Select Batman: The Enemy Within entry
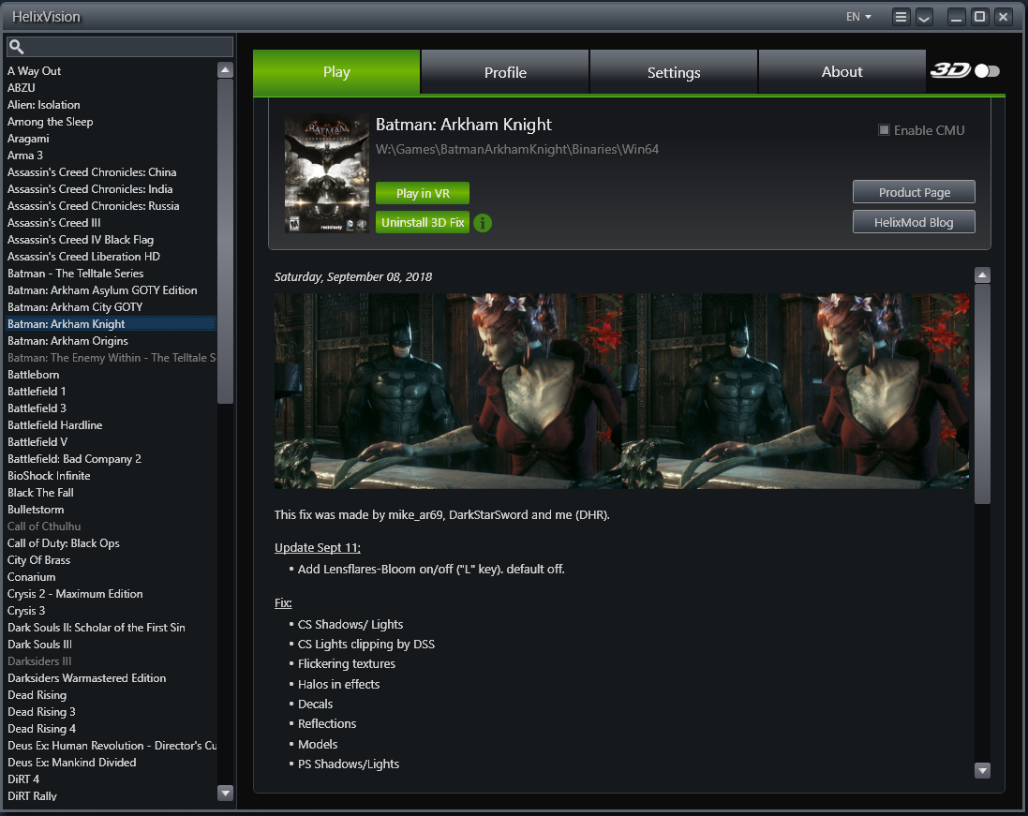Screen dimensions: 1028x816 click(x=111, y=358)
